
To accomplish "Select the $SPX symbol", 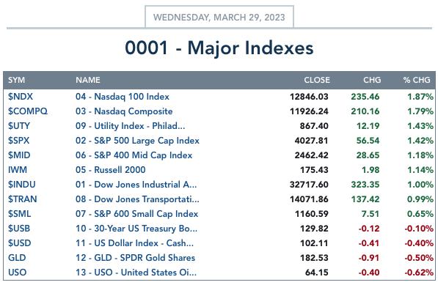I will click(18, 141).
